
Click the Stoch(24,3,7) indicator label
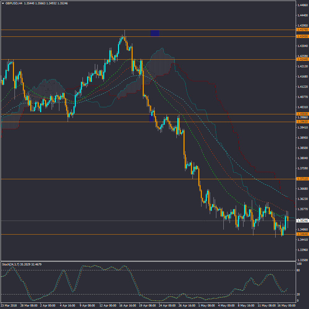[x=22, y=265]
